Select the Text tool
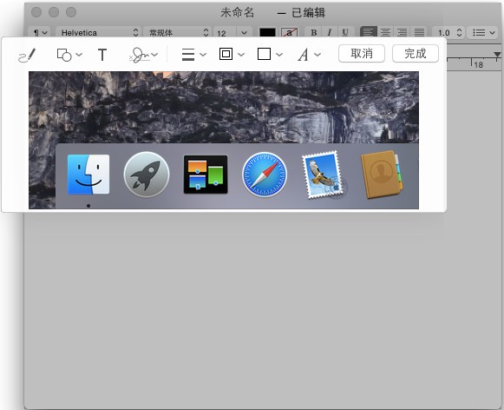Screen dimensions: 504x410 point(102,55)
